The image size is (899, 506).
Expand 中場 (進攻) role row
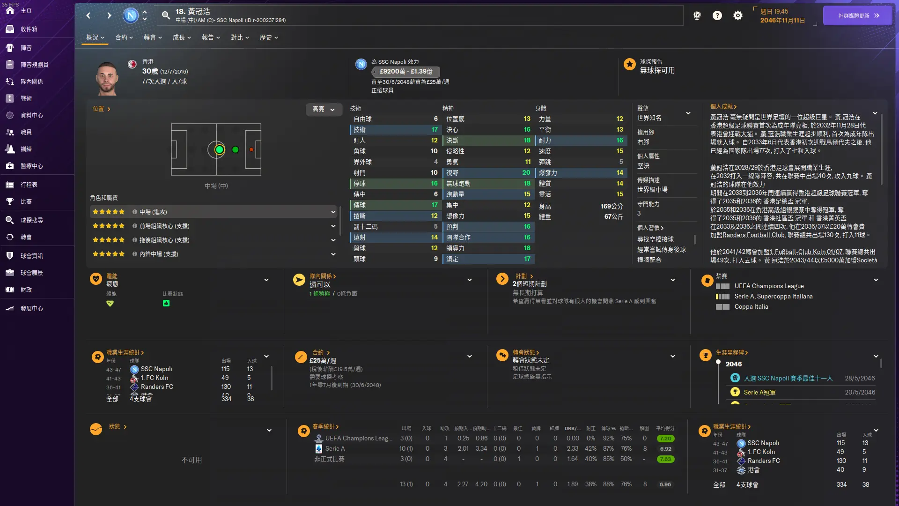(x=214, y=212)
